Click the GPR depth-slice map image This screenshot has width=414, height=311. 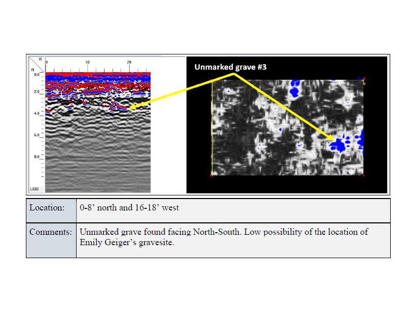coord(288,127)
